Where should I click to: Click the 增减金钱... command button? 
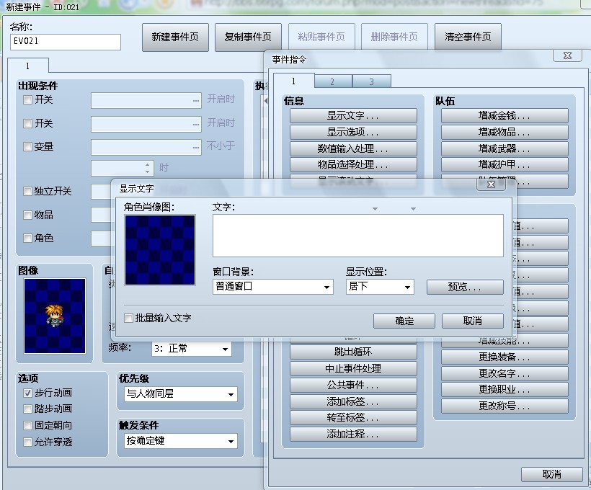point(505,116)
